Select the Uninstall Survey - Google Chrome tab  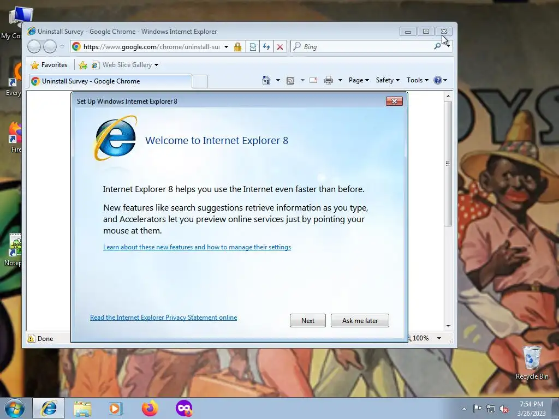pyautogui.click(x=110, y=81)
